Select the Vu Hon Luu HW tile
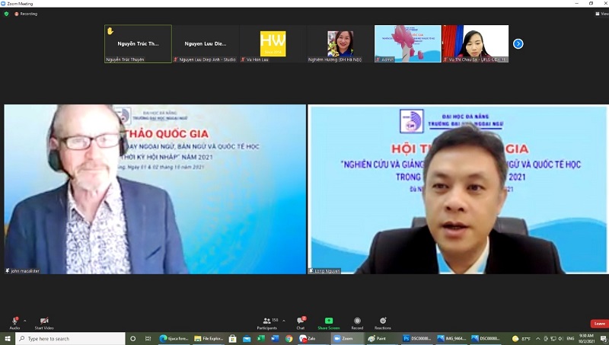The width and height of the screenshot is (609, 345). [x=273, y=43]
